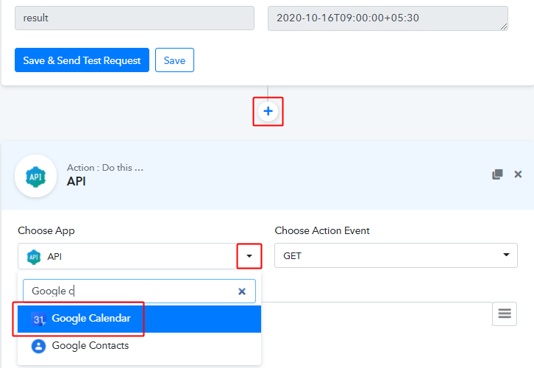Click Save & Send Test Request

click(82, 60)
